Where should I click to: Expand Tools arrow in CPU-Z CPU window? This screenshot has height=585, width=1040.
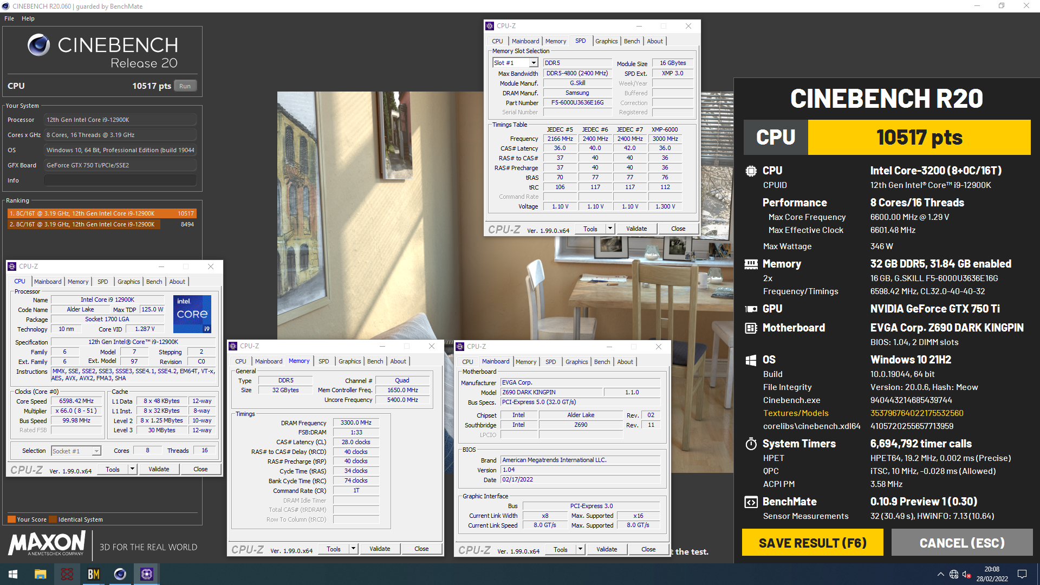[x=132, y=469]
